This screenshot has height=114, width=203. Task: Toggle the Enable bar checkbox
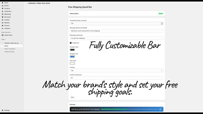(x=71, y=43)
